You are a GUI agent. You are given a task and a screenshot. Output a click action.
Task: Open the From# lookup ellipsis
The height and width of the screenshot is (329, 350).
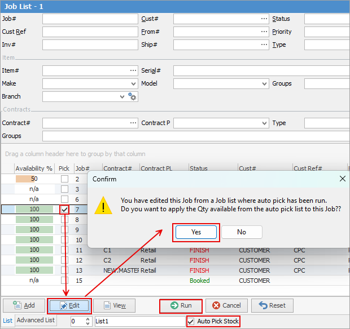tap(264, 32)
